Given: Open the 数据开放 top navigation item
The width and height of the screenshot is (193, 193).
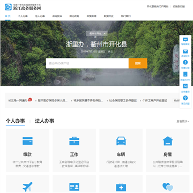Looking at the screenshot, I should (109, 16).
